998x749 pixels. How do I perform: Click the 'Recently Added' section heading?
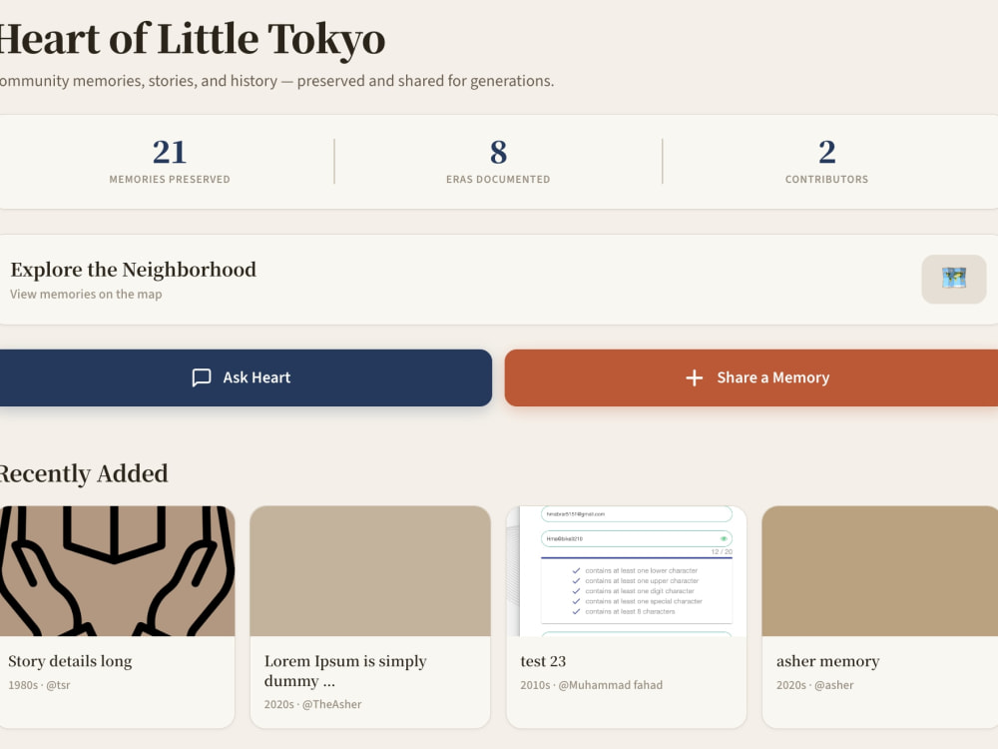click(x=83, y=473)
